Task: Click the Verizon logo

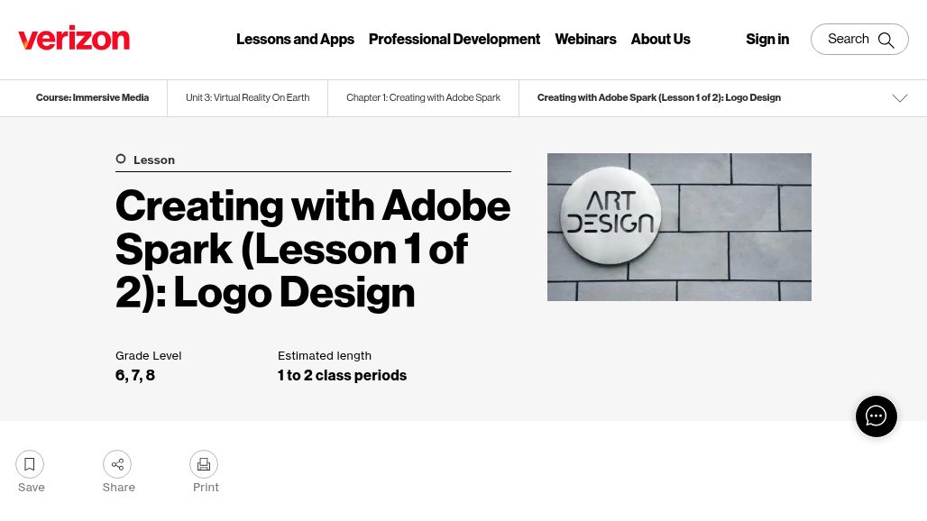Action: click(x=74, y=39)
